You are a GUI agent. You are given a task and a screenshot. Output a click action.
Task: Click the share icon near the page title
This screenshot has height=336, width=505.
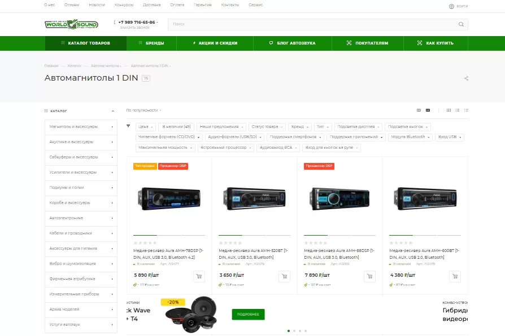[x=466, y=78]
